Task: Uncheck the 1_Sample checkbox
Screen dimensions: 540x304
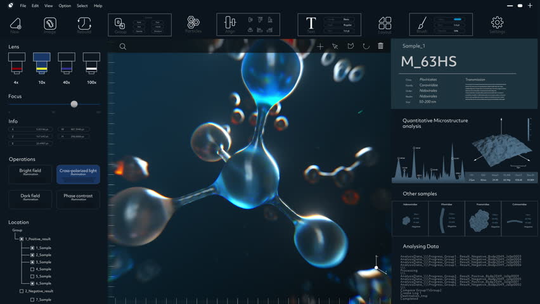Action: (32, 248)
